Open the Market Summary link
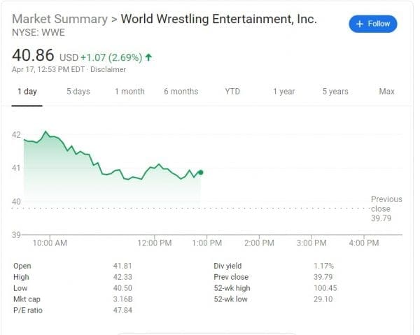420x335 pixels. click(x=59, y=19)
